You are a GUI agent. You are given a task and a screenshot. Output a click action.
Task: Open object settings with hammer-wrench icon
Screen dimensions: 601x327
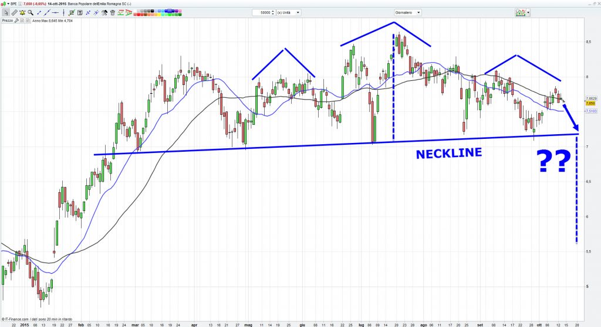point(104,12)
